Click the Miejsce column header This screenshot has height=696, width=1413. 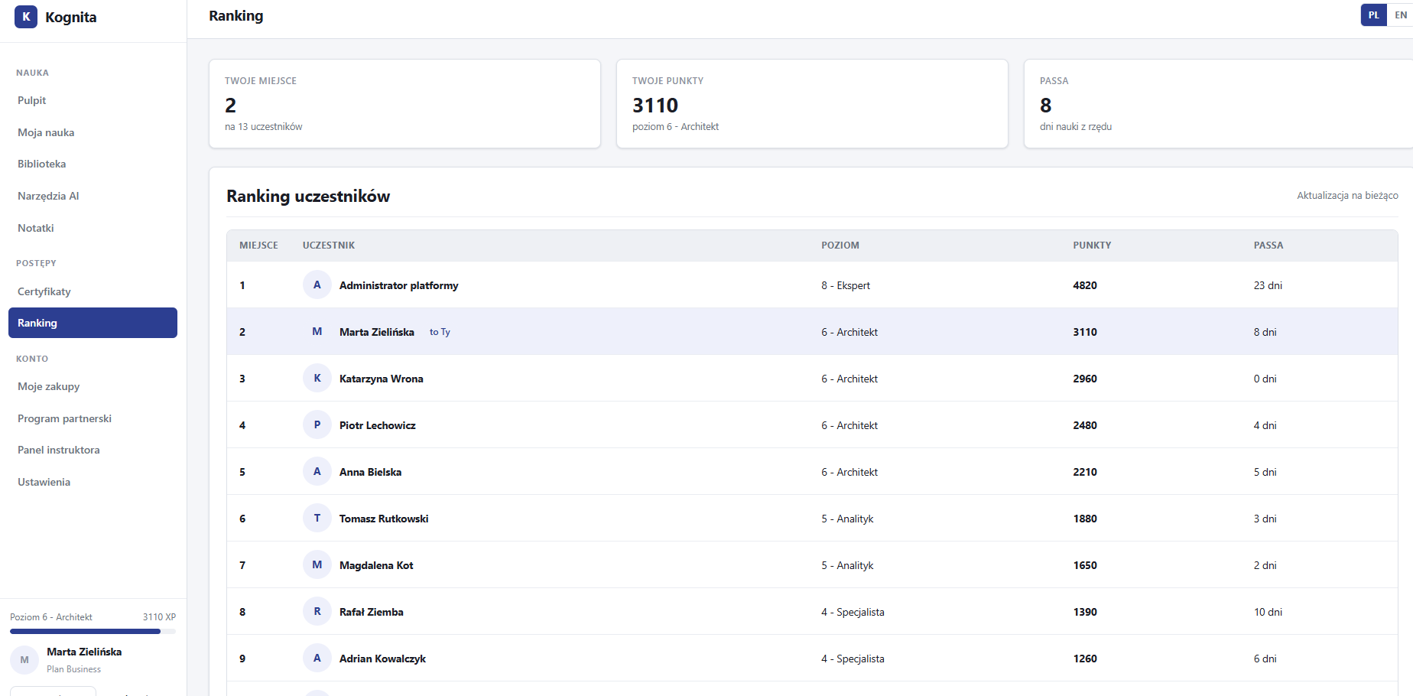258,246
